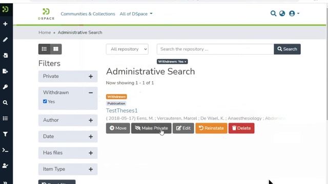Open the All of DSpace menu
This screenshot has height=184, width=328.
pos(136,14)
